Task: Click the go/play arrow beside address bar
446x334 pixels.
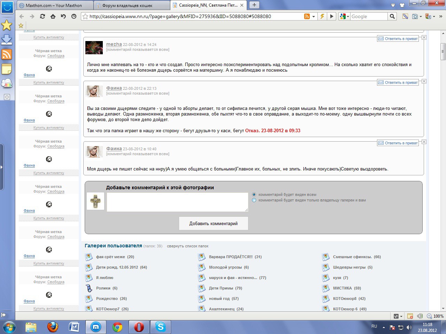Action: 332,16
